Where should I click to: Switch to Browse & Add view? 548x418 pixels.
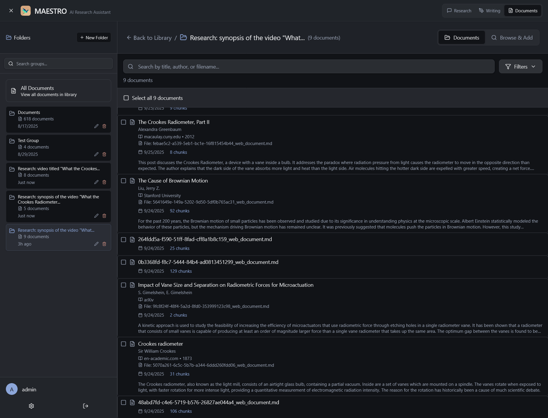tap(512, 38)
